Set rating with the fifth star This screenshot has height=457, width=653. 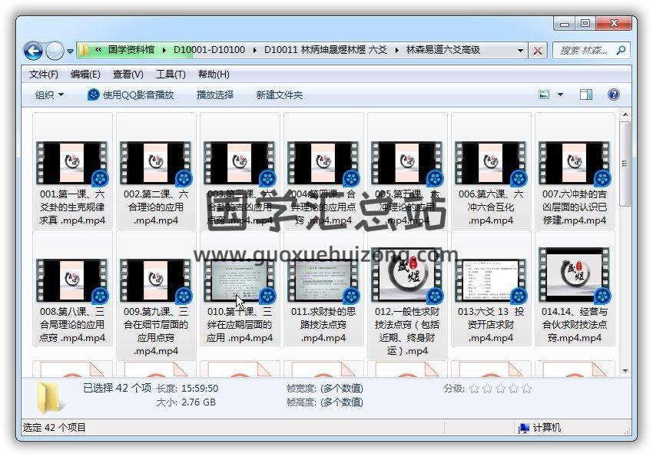click(x=526, y=389)
